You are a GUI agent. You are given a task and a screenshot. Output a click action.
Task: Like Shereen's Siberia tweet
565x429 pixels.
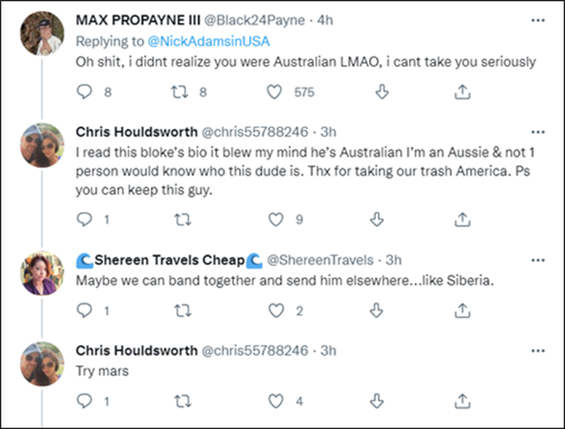(276, 310)
